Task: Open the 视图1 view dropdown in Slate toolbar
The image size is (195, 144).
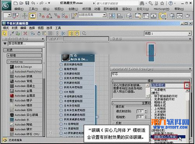Action: click(190, 34)
